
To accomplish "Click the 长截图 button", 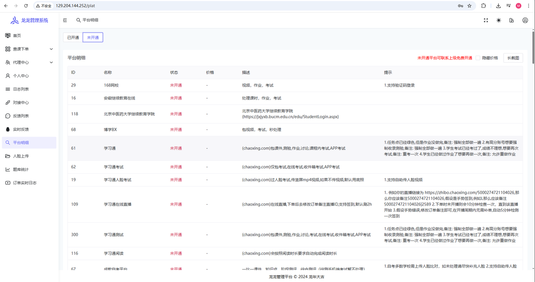I will tap(513, 58).
